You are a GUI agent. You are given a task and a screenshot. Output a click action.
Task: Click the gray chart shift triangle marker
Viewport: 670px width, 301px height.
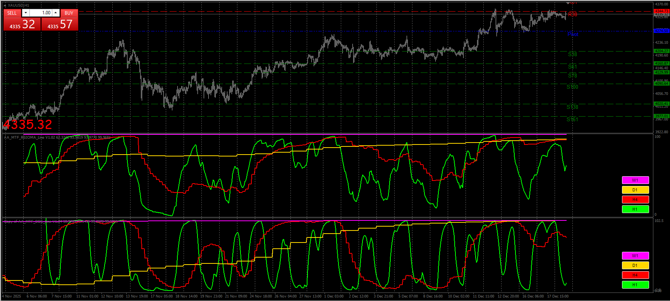tap(568, 3)
